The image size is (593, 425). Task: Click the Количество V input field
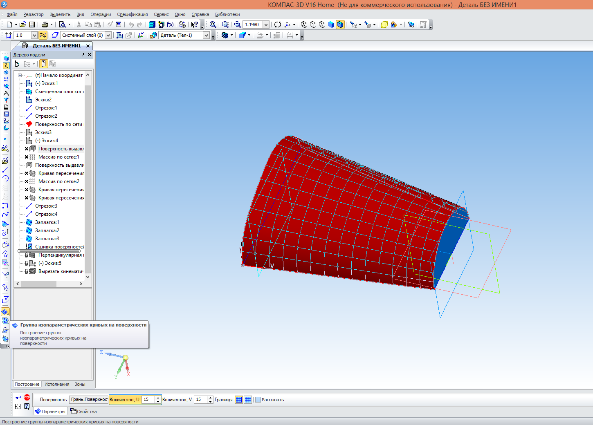200,400
